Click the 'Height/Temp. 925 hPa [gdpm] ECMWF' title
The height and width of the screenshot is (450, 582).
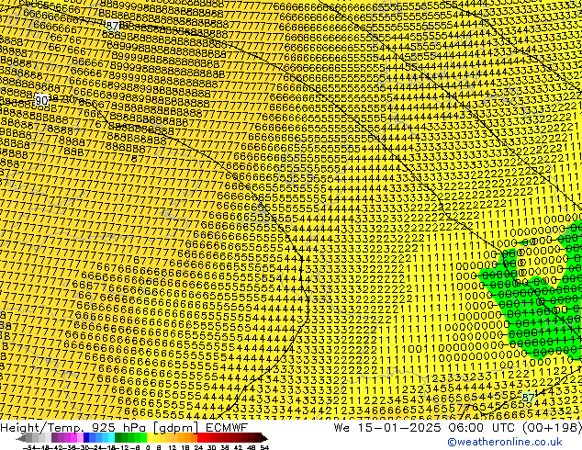(124, 427)
